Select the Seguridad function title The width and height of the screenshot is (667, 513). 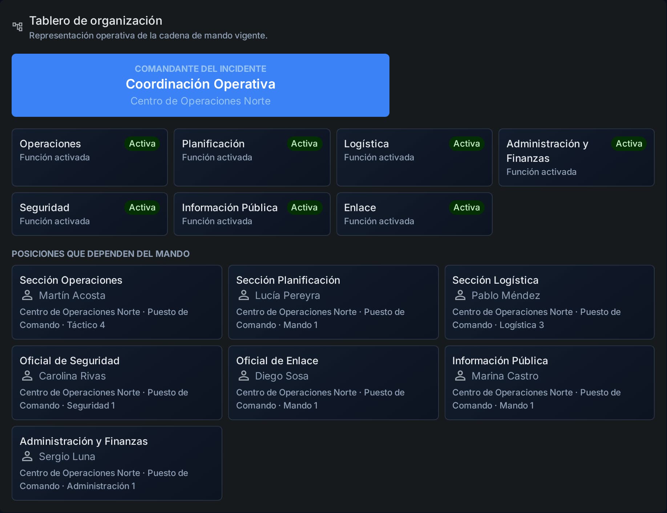(x=44, y=208)
